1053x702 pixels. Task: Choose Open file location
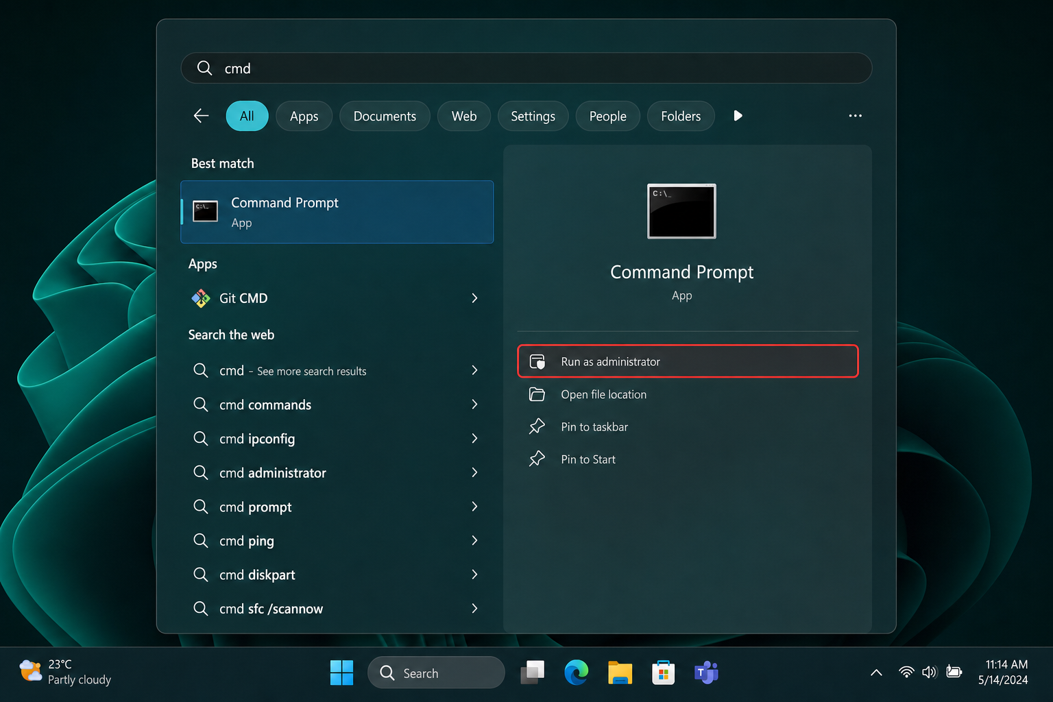click(688, 394)
